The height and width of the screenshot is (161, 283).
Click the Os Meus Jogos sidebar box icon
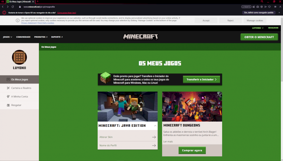coord(8,79)
